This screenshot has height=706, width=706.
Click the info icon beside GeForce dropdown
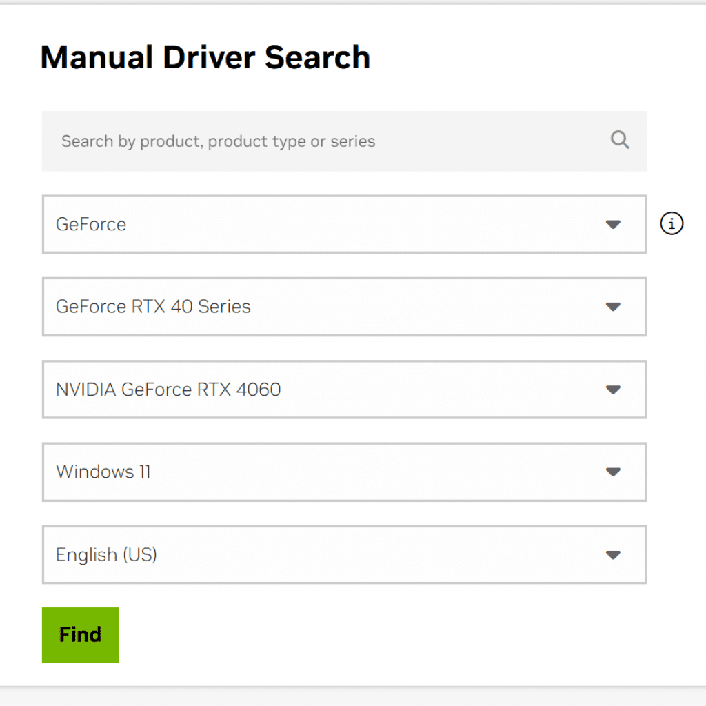pyautogui.click(x=671, y=223)
